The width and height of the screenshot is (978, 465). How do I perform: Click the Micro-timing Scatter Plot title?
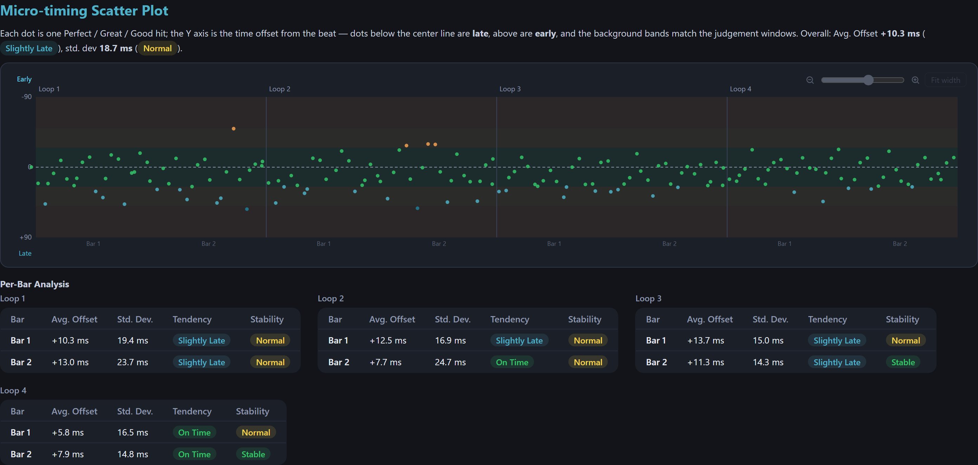84,11
